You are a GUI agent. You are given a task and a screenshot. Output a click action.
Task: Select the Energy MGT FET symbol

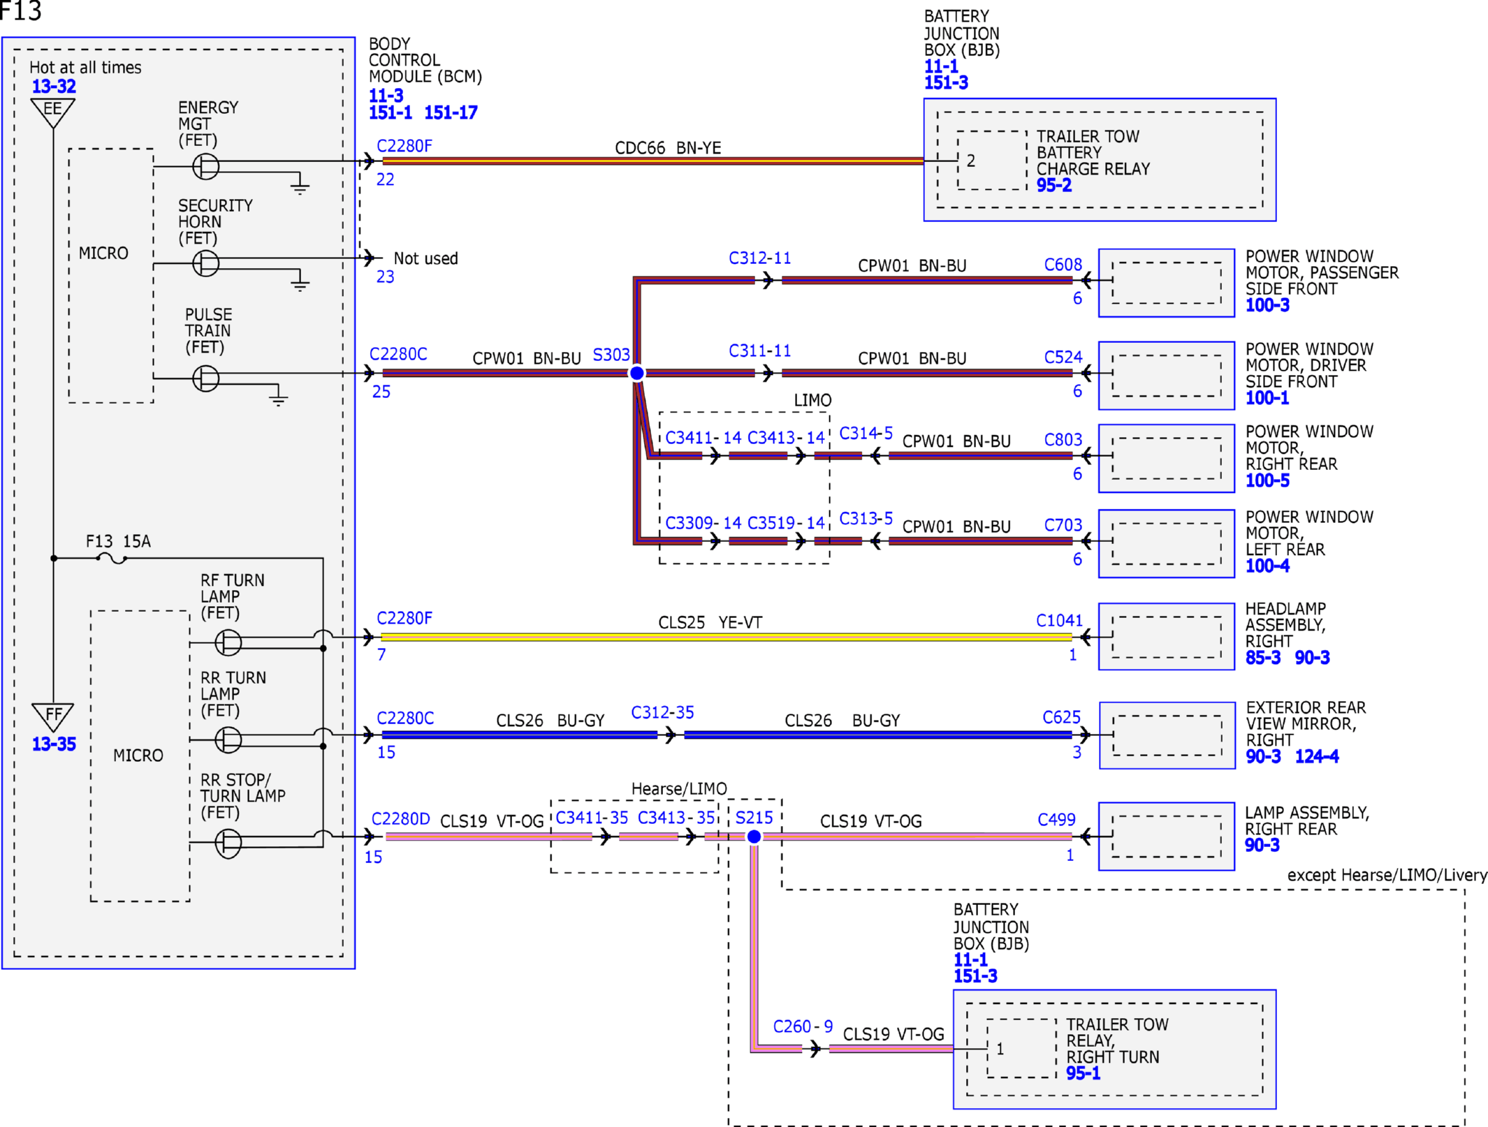206,166
